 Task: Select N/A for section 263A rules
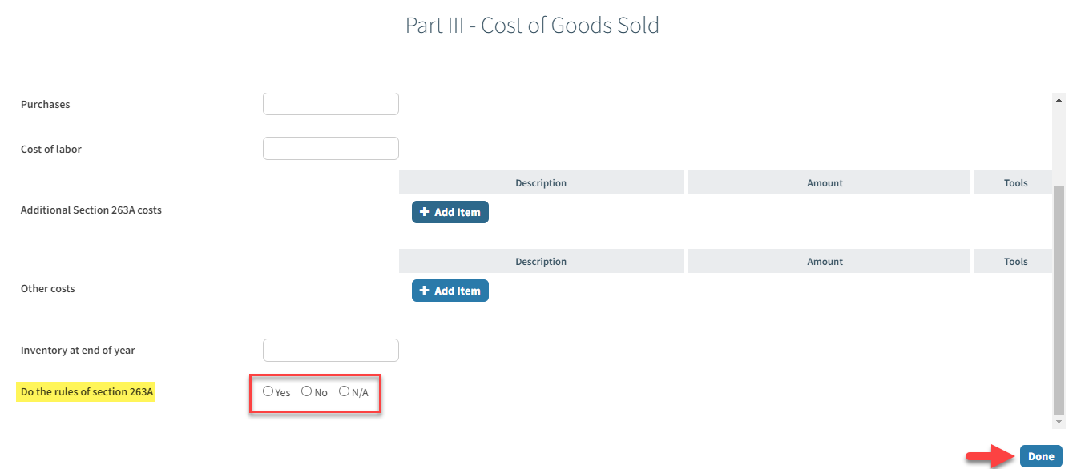tap(344, 391)
